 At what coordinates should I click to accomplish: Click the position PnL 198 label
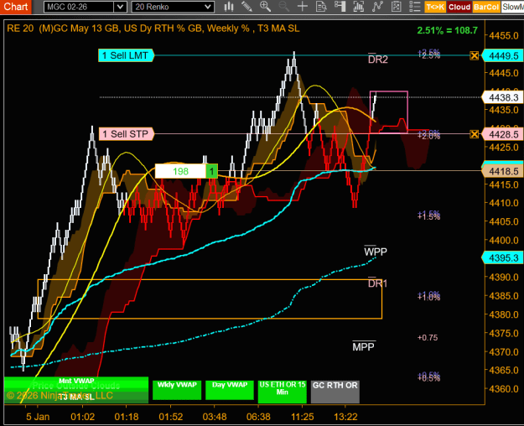click(180, 171)
